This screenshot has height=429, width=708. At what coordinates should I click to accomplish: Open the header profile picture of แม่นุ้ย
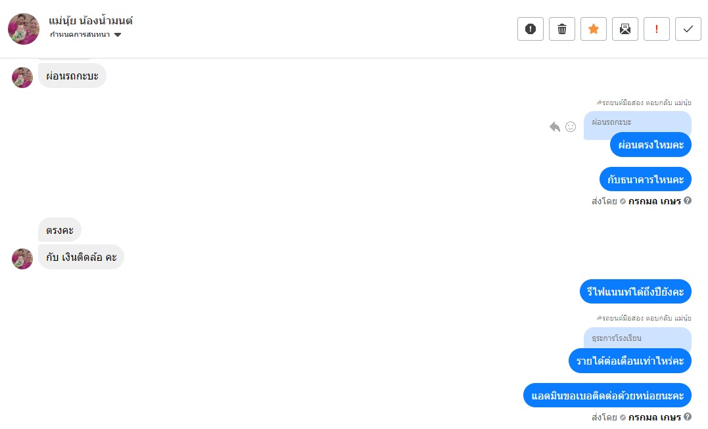click(24, 29)
